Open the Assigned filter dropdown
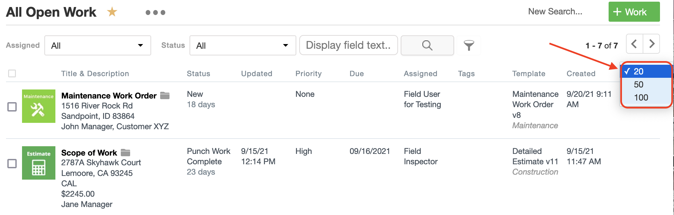674x215 pixels. coord(97,45)
